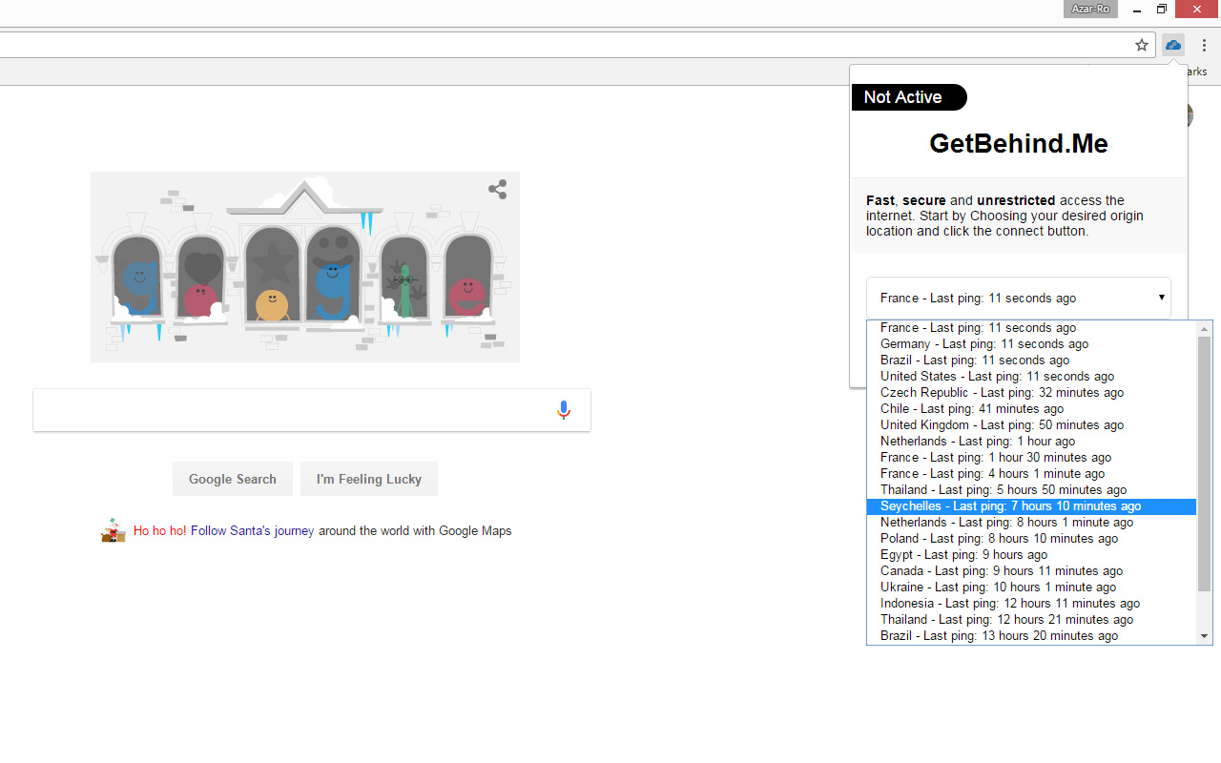Click the Not Active status badge
The height and width of the screenshot is (763, 1221).
click(x=909, y=97)
